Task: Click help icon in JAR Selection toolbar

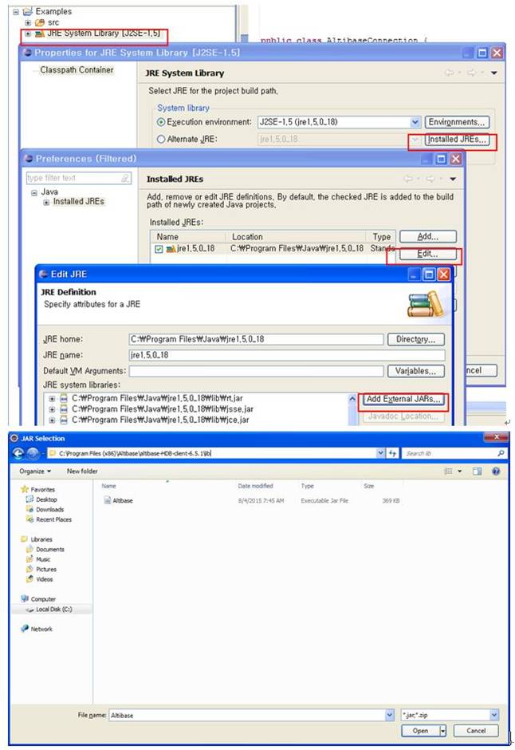Action: [x=496, y=472]
